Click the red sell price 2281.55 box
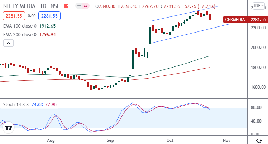 coord(13,16)
